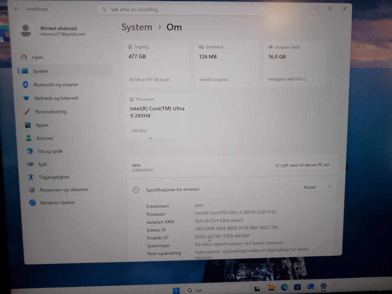
Task: Click System in the breadcrumb
Action: pyautogui.click(x=137, y=27)
